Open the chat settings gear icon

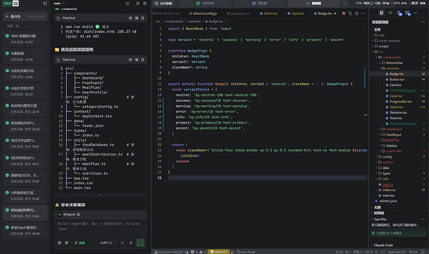(137, 3)
